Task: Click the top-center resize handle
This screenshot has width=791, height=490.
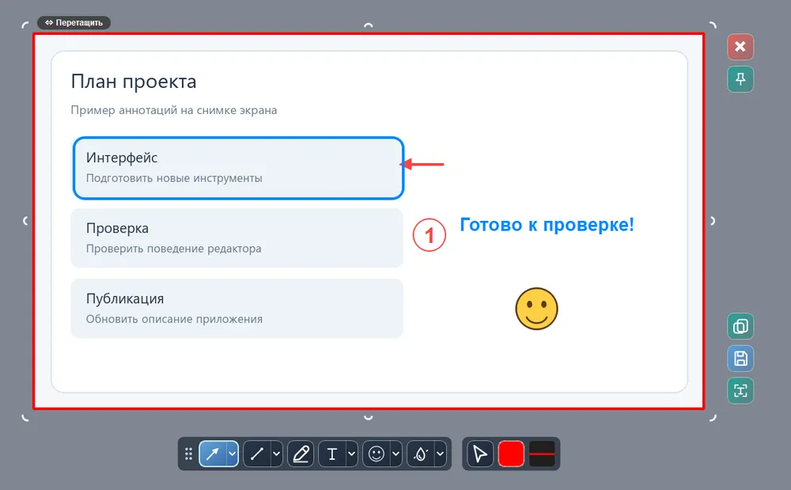Action: point(369,25)
